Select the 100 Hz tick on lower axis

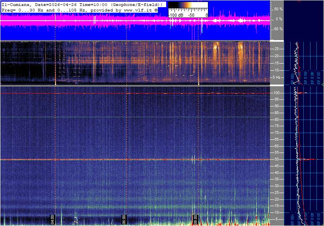coord(277,93)
